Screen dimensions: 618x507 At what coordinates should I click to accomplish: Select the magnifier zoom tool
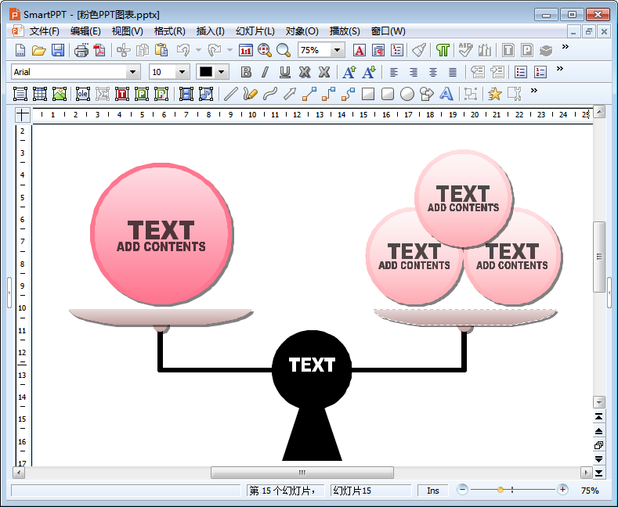284,50
